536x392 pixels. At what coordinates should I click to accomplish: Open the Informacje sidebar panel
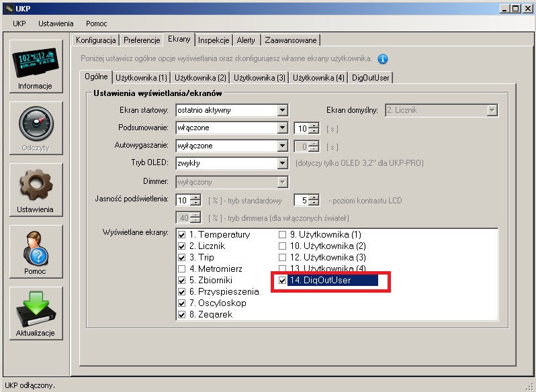pyautogui.click(x=36, y=66)
